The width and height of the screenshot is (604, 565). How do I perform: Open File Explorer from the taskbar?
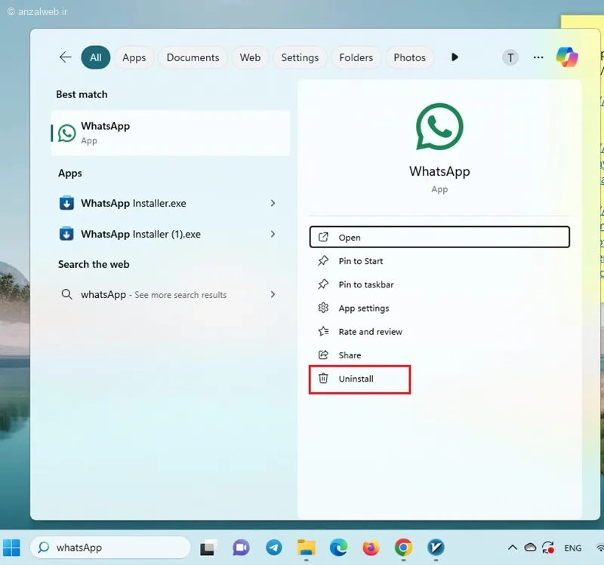pyautogui.click(x=307, y=548)
